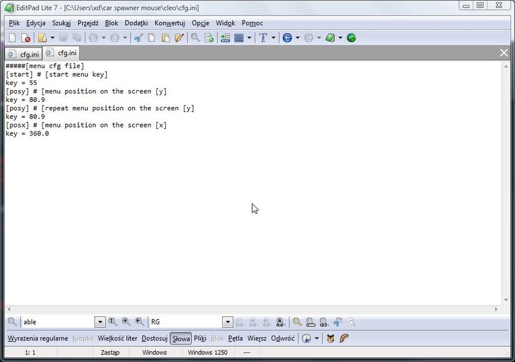Select the second active cfg.ini tab

coord(61,53)
